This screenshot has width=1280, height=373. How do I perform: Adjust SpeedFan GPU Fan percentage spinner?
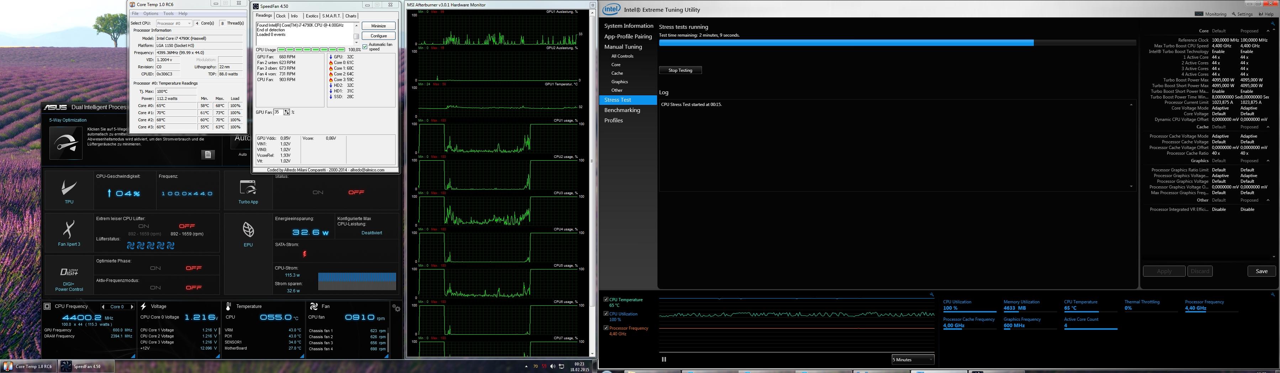(287, 112)
